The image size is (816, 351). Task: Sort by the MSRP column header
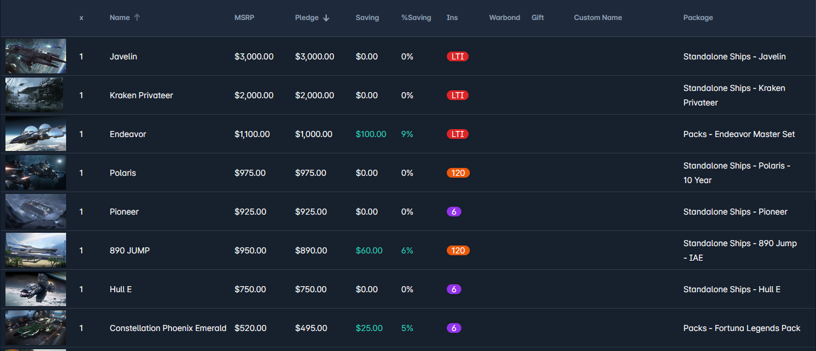click(244, 18)
